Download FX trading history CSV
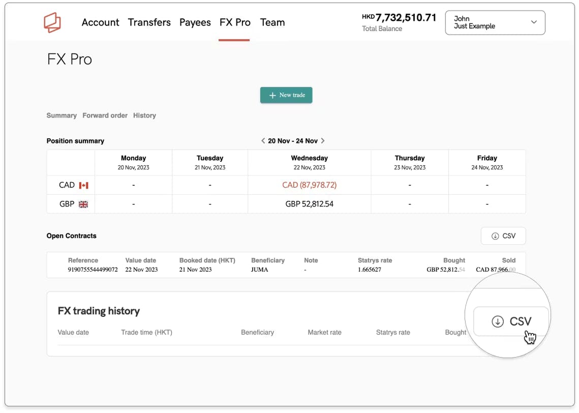The width and height of the screenshot is (579, 413). [x=511, y=321]
